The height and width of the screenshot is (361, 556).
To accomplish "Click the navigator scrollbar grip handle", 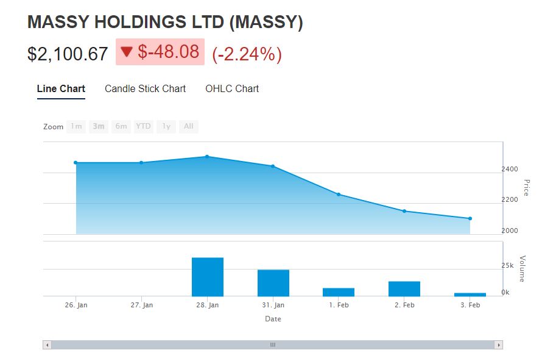I will [x=273, y=345].
